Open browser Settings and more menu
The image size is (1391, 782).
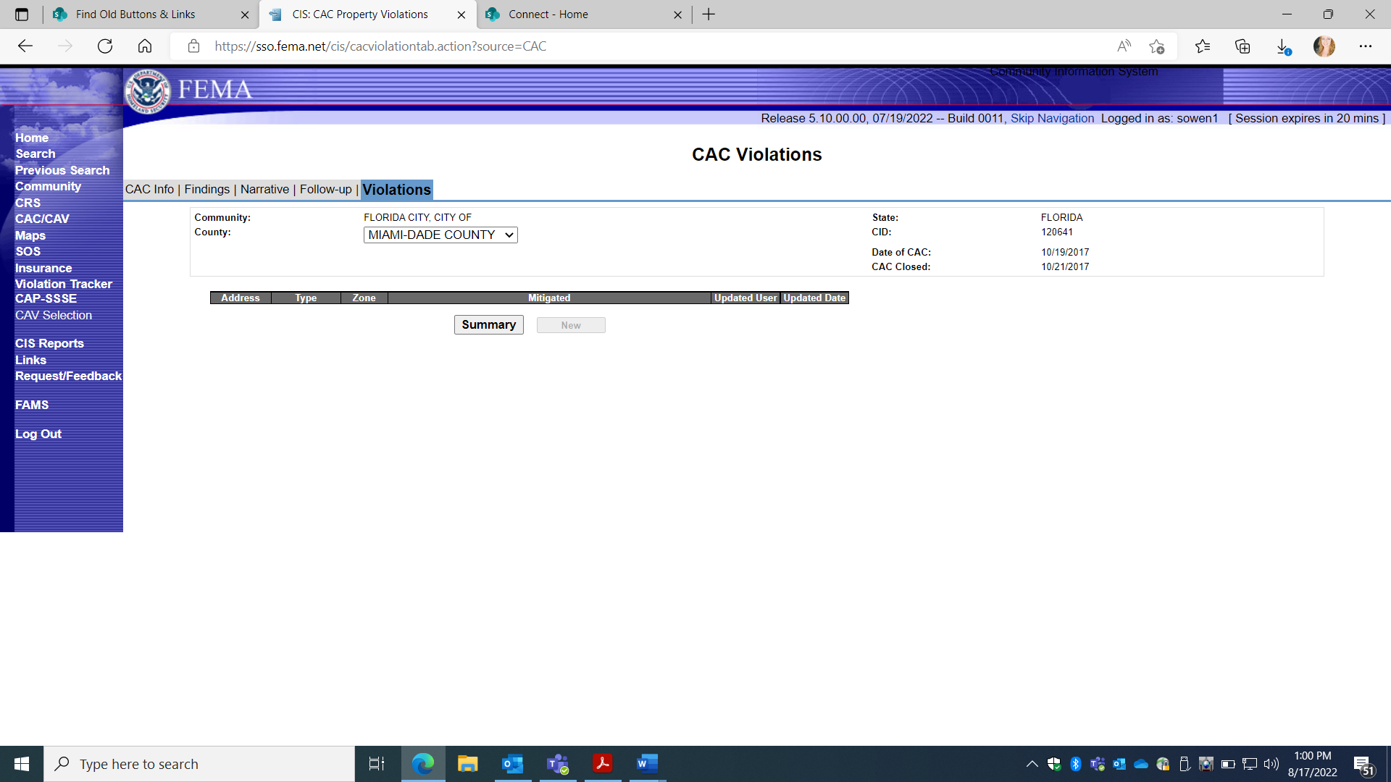(1366, 46)
